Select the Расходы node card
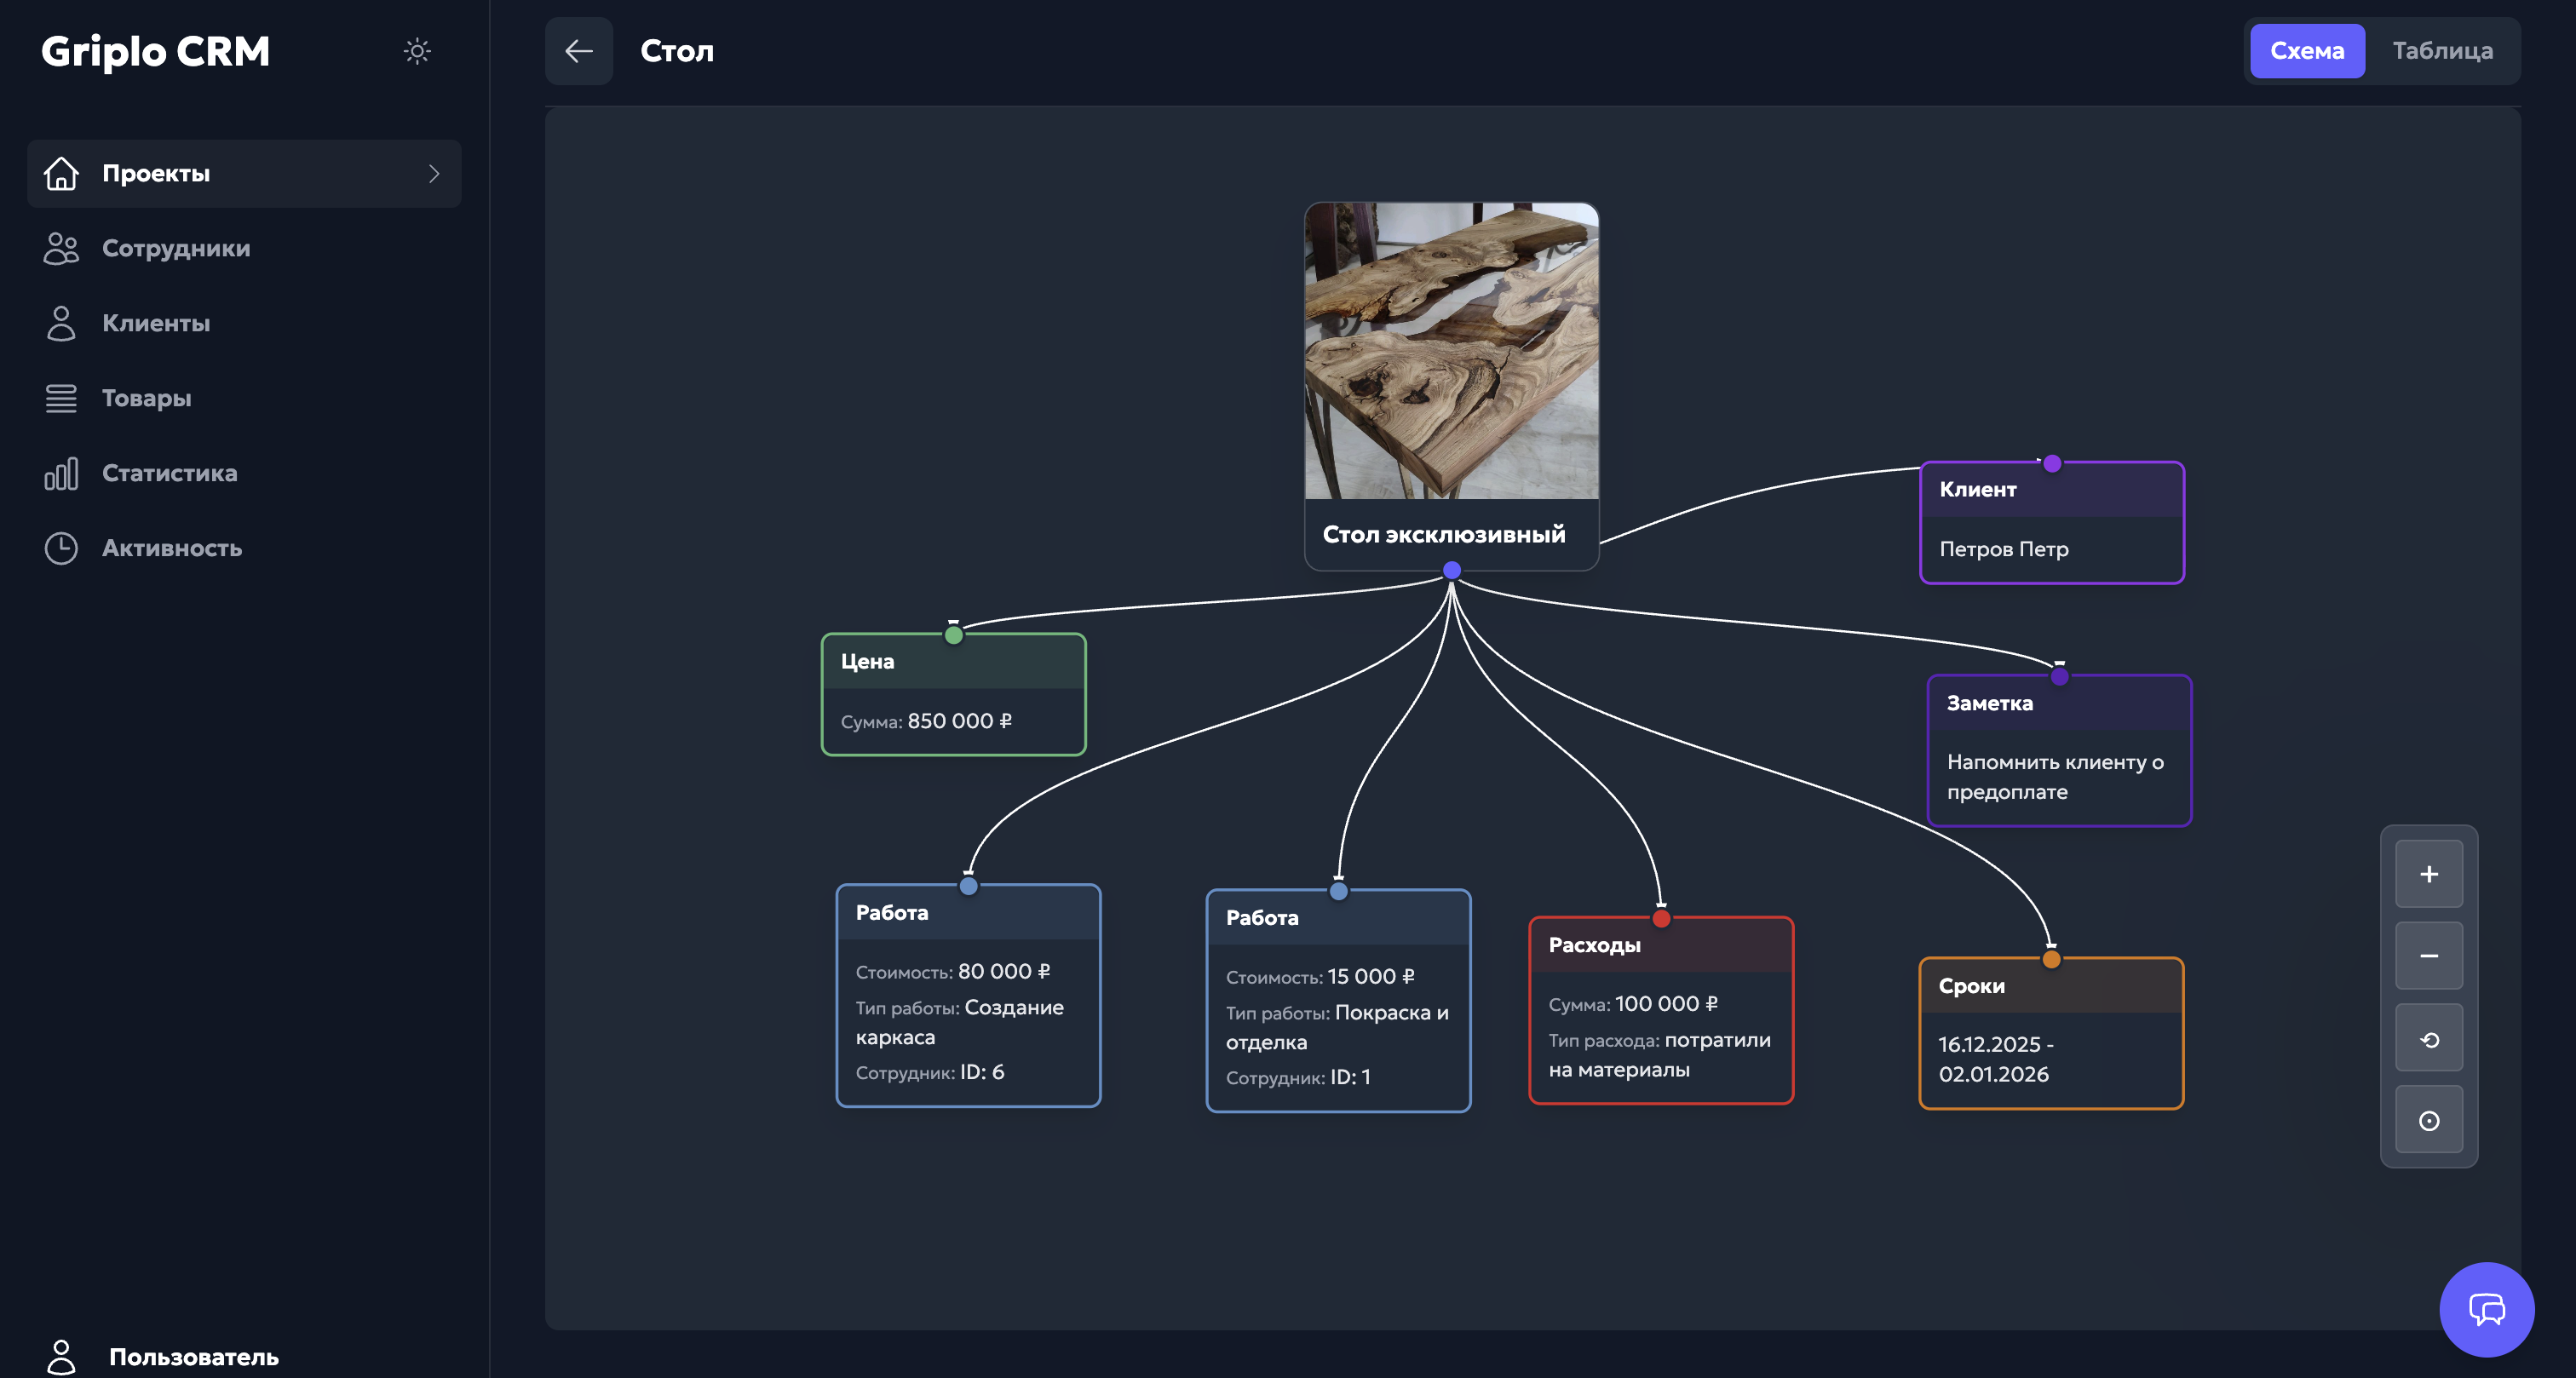2576x1378 pixels. pos(1660,1008)
